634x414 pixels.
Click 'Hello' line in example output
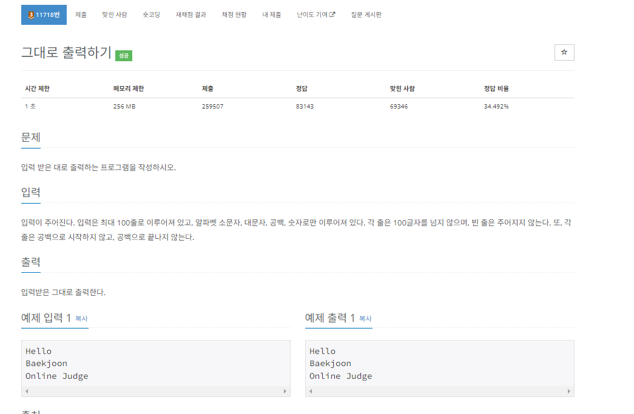point(322,351)
